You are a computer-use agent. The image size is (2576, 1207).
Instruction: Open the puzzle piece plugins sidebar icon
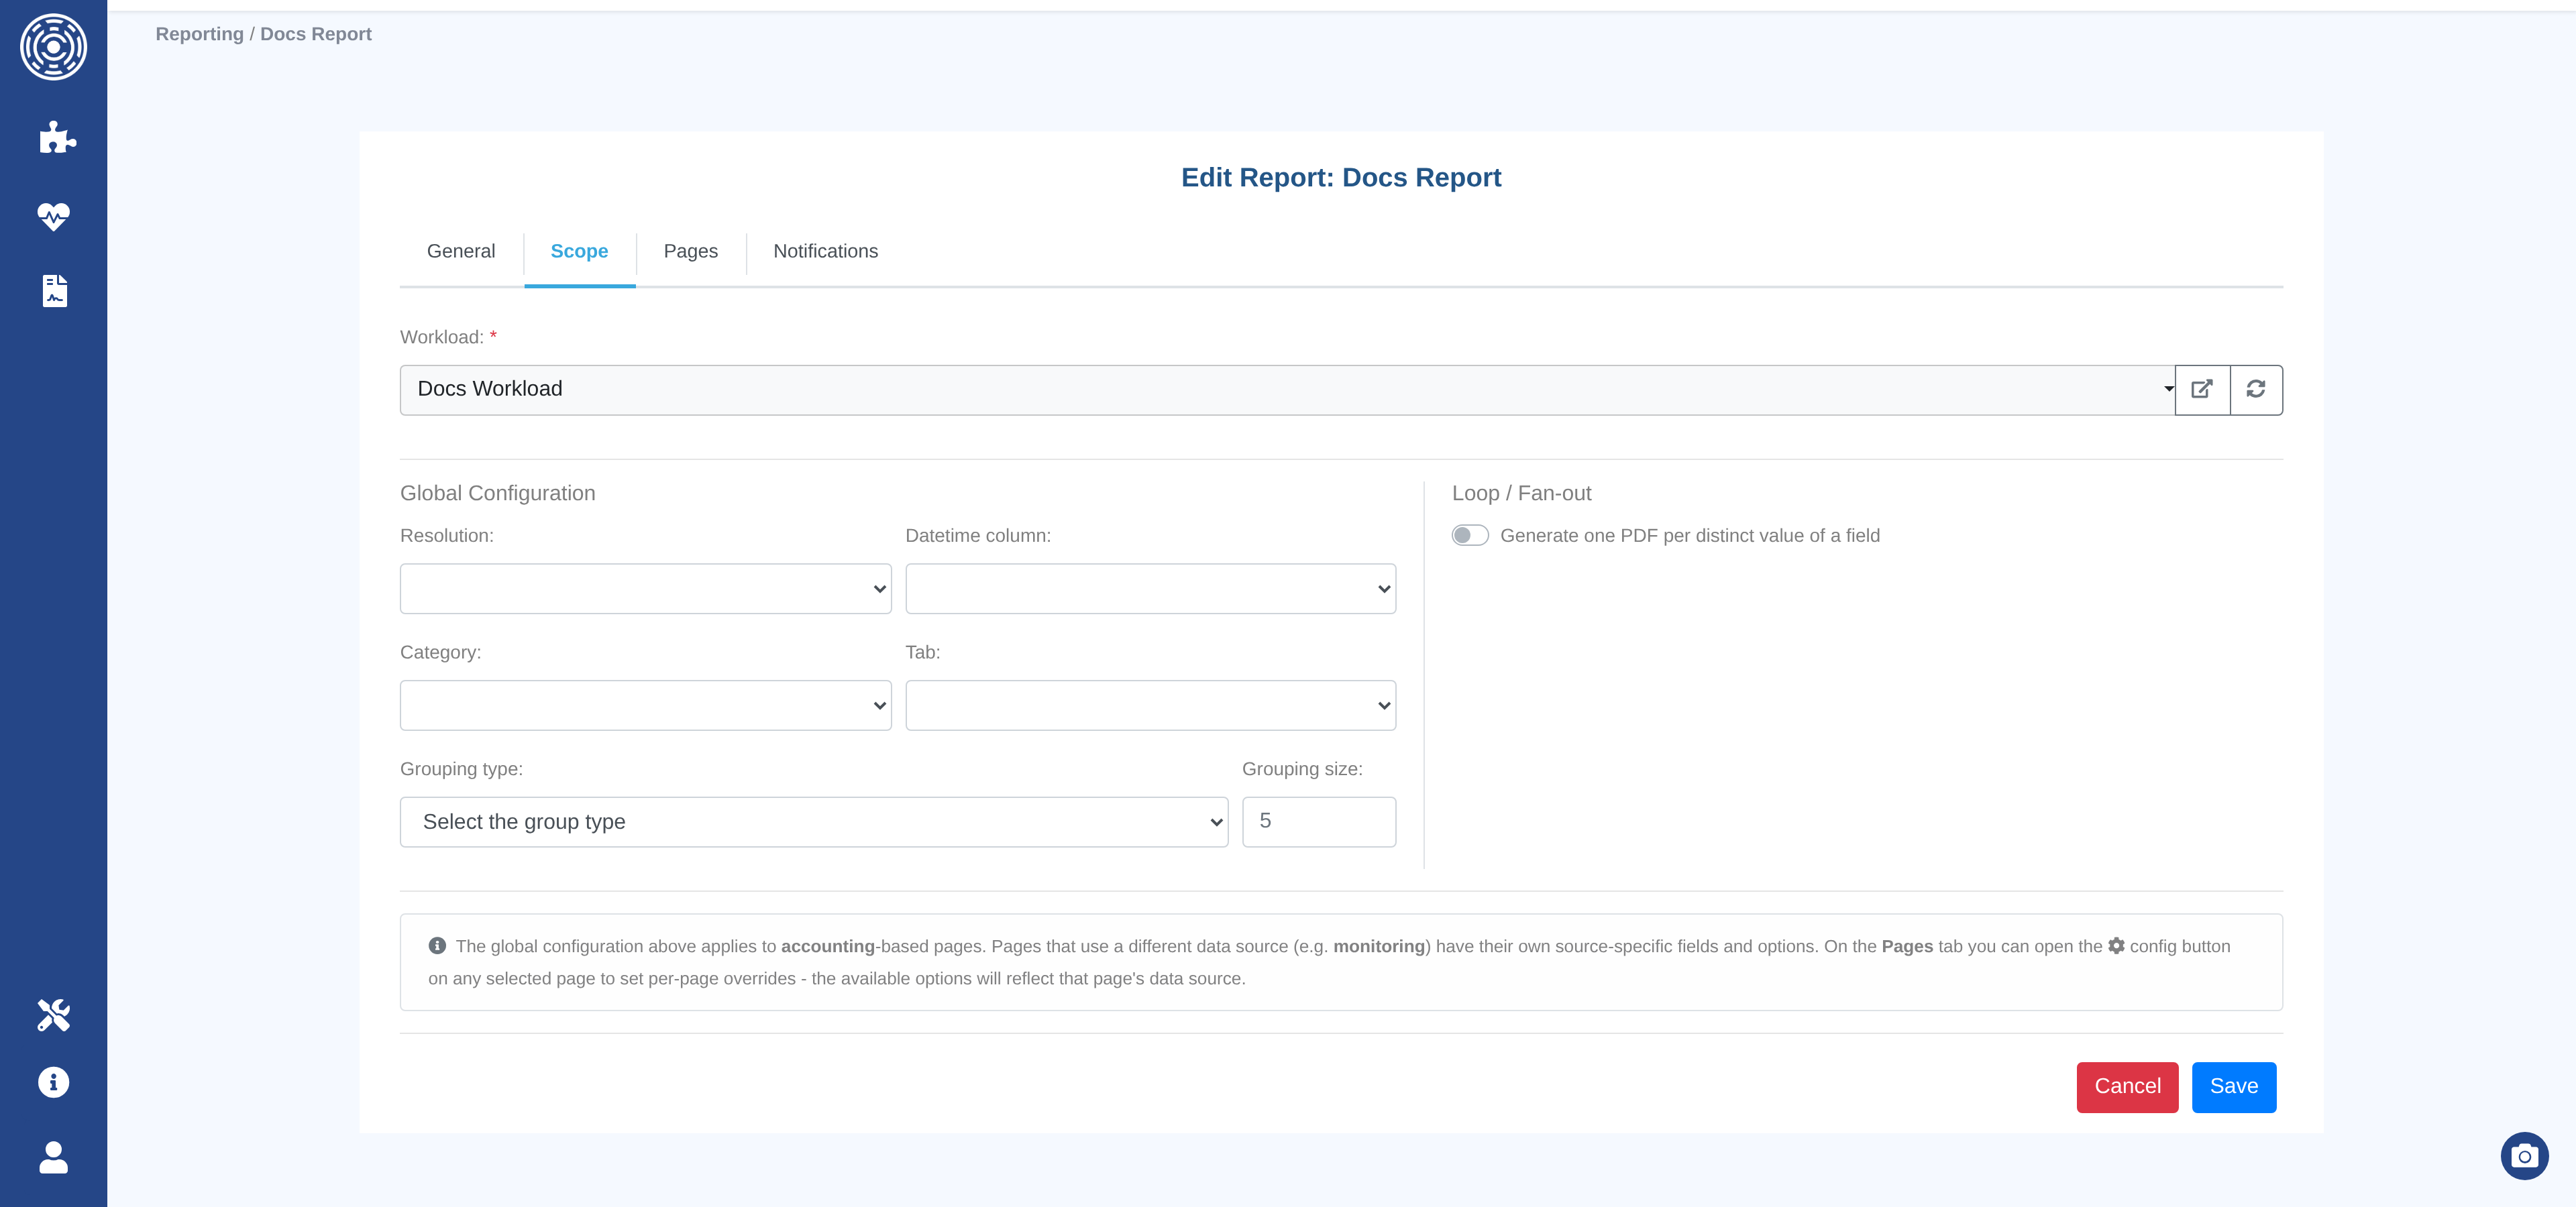57,137
